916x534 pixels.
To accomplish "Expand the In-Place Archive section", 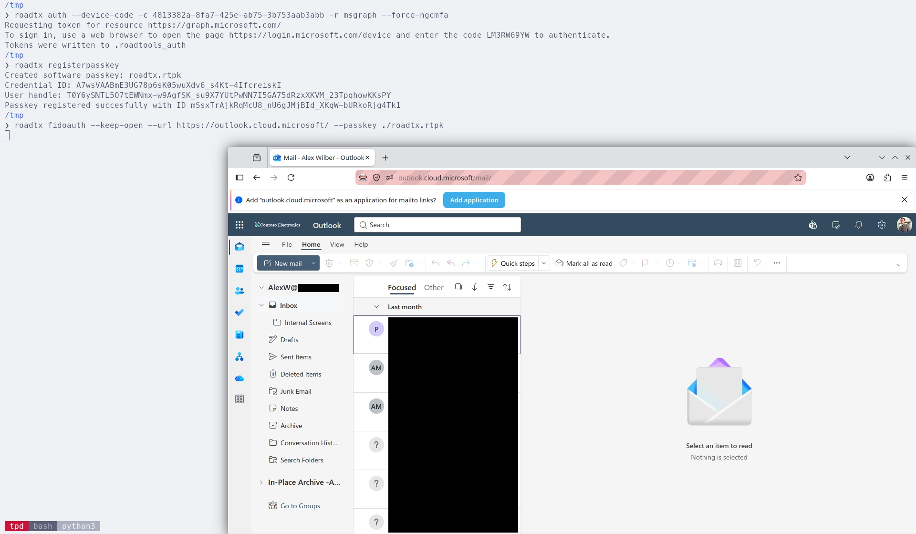I will (x=261, y=482).
